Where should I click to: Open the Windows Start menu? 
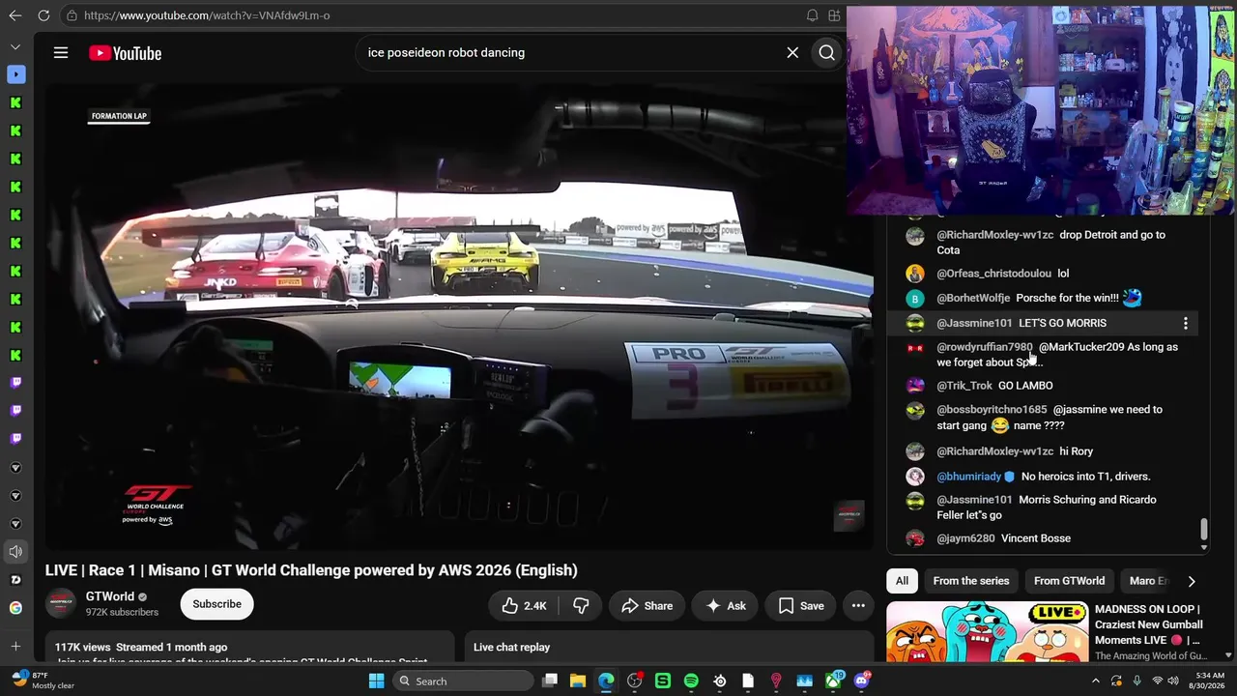click(377, 681)
